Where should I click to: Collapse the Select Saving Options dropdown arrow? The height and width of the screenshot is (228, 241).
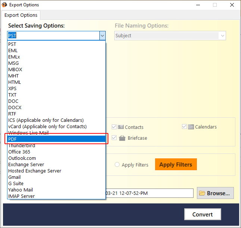click(x=102, y=36)
